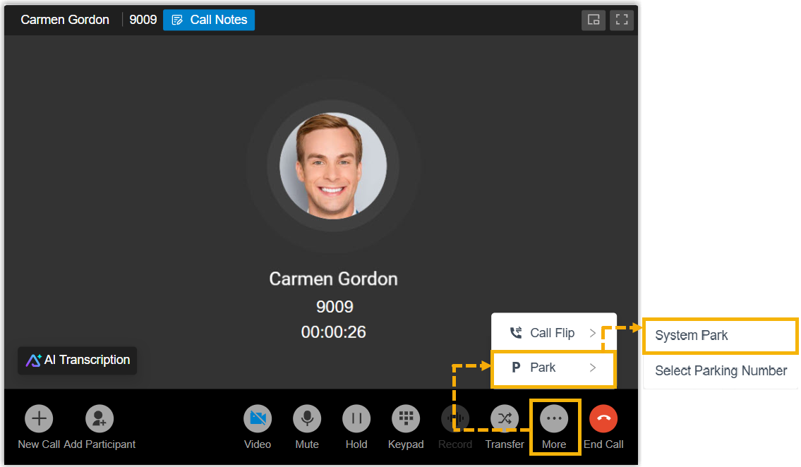
Task: Open the Add Participant icon
Action: coord(100,419)
